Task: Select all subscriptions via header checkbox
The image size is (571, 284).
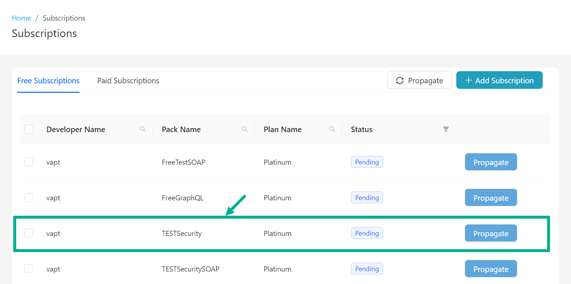Action: pos(29,129)
